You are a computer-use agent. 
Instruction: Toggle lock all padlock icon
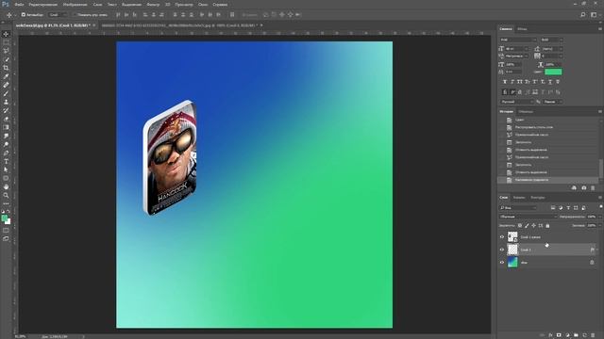tap(547, 226)
